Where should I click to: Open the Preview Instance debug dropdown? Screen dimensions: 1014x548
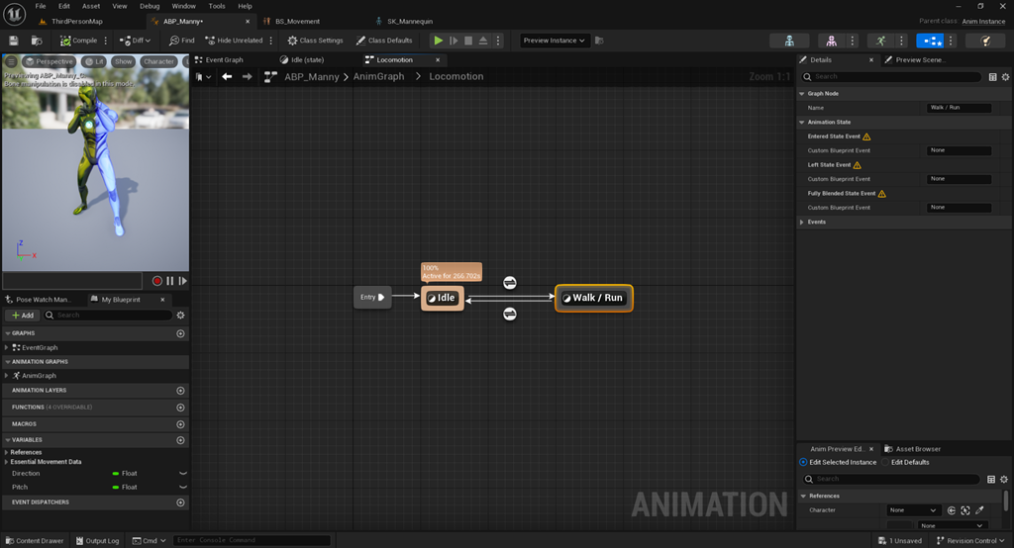pos(554,41)
